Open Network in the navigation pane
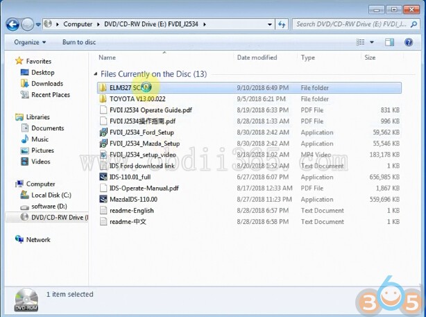This screenshot has height=317, width=426. click(38, 240)
